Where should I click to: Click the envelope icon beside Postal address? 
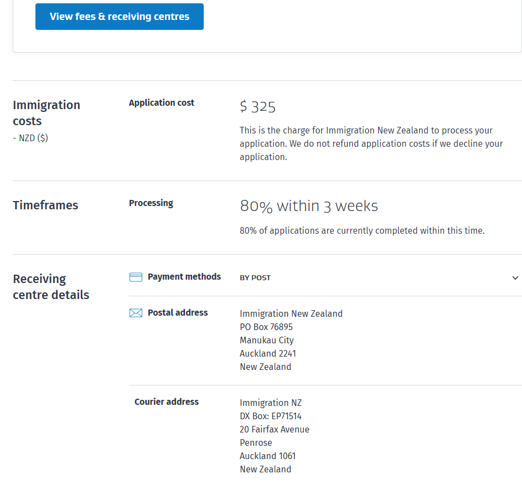point(136,313)
